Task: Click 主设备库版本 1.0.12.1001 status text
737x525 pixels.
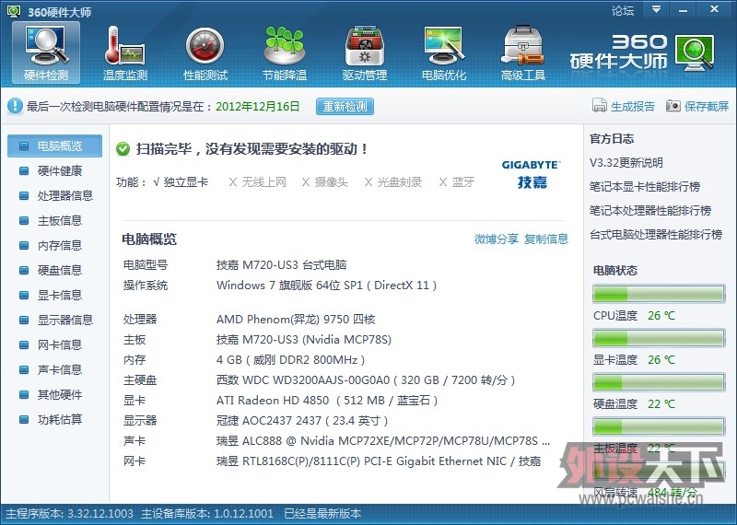Action: (x=207, y=514)
